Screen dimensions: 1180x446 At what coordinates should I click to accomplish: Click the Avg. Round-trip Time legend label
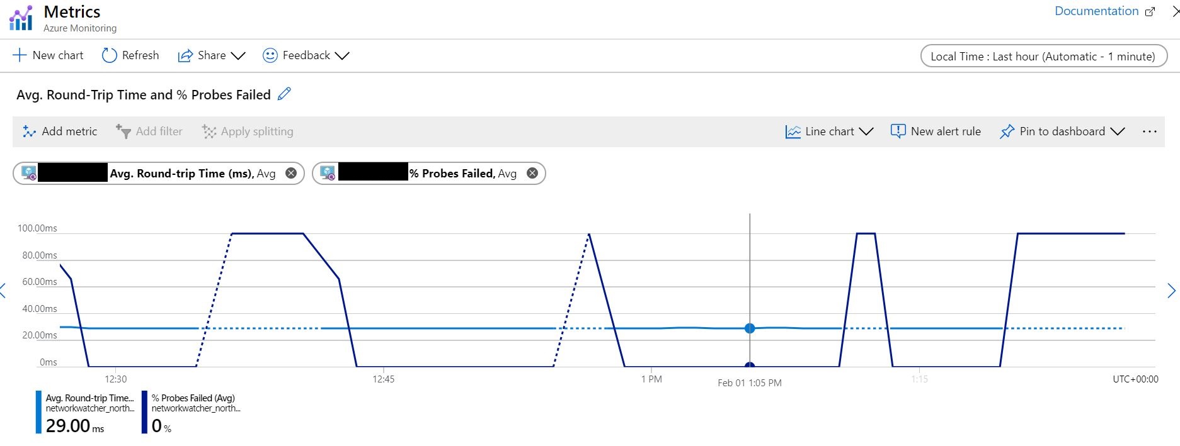[x=90, y=398]
